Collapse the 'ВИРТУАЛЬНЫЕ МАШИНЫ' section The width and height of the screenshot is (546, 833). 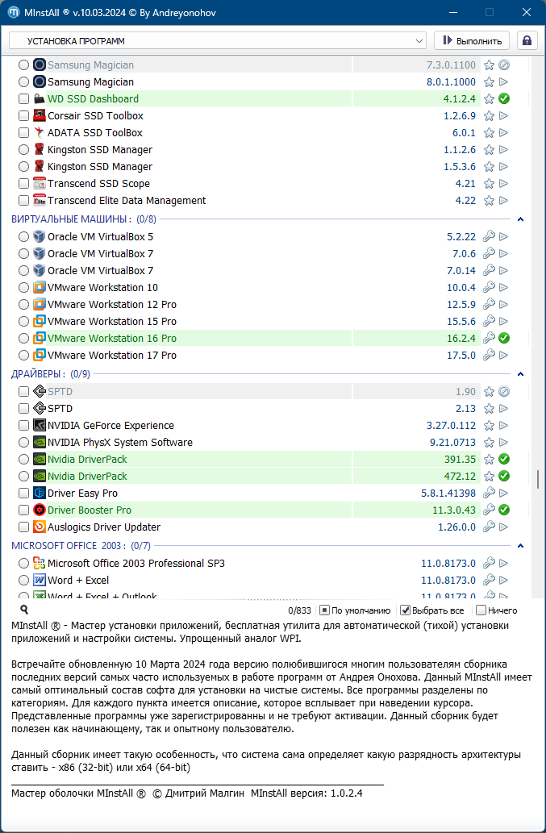pyautogui.click(x=520, y=219)
